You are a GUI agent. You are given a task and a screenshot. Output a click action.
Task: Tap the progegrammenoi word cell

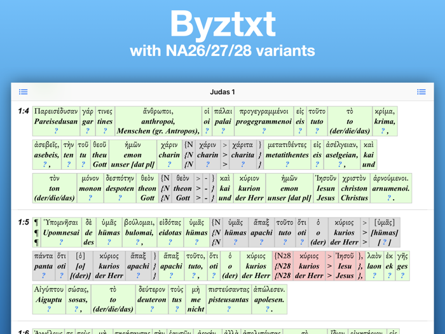click(264, 121)
